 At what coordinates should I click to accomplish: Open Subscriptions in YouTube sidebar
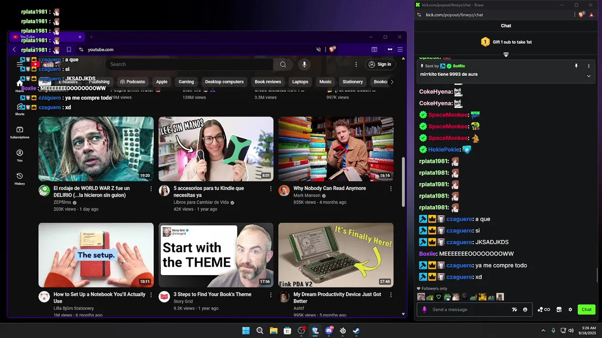[x=20, y=132]
